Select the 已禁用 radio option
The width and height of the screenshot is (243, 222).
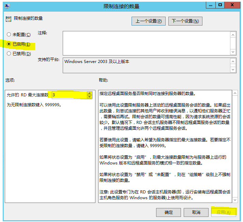(9, 54)
